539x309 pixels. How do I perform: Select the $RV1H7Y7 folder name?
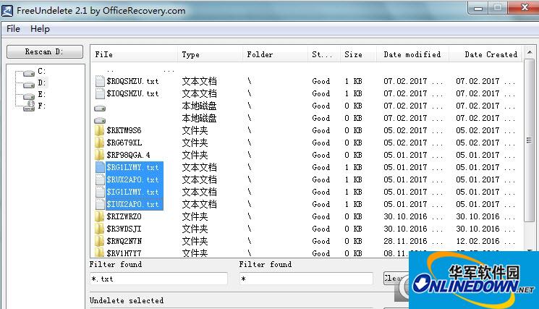point(124,253)
